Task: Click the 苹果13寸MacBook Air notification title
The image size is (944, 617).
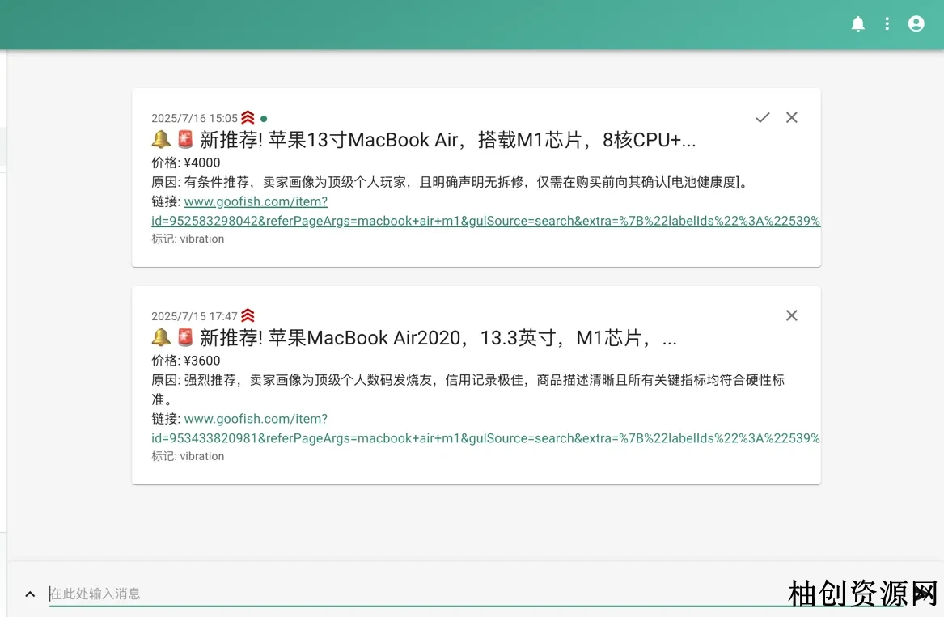Action: pyautogui.click(x=447, y=140)
